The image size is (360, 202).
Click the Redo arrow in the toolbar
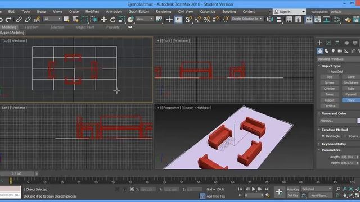8,20
